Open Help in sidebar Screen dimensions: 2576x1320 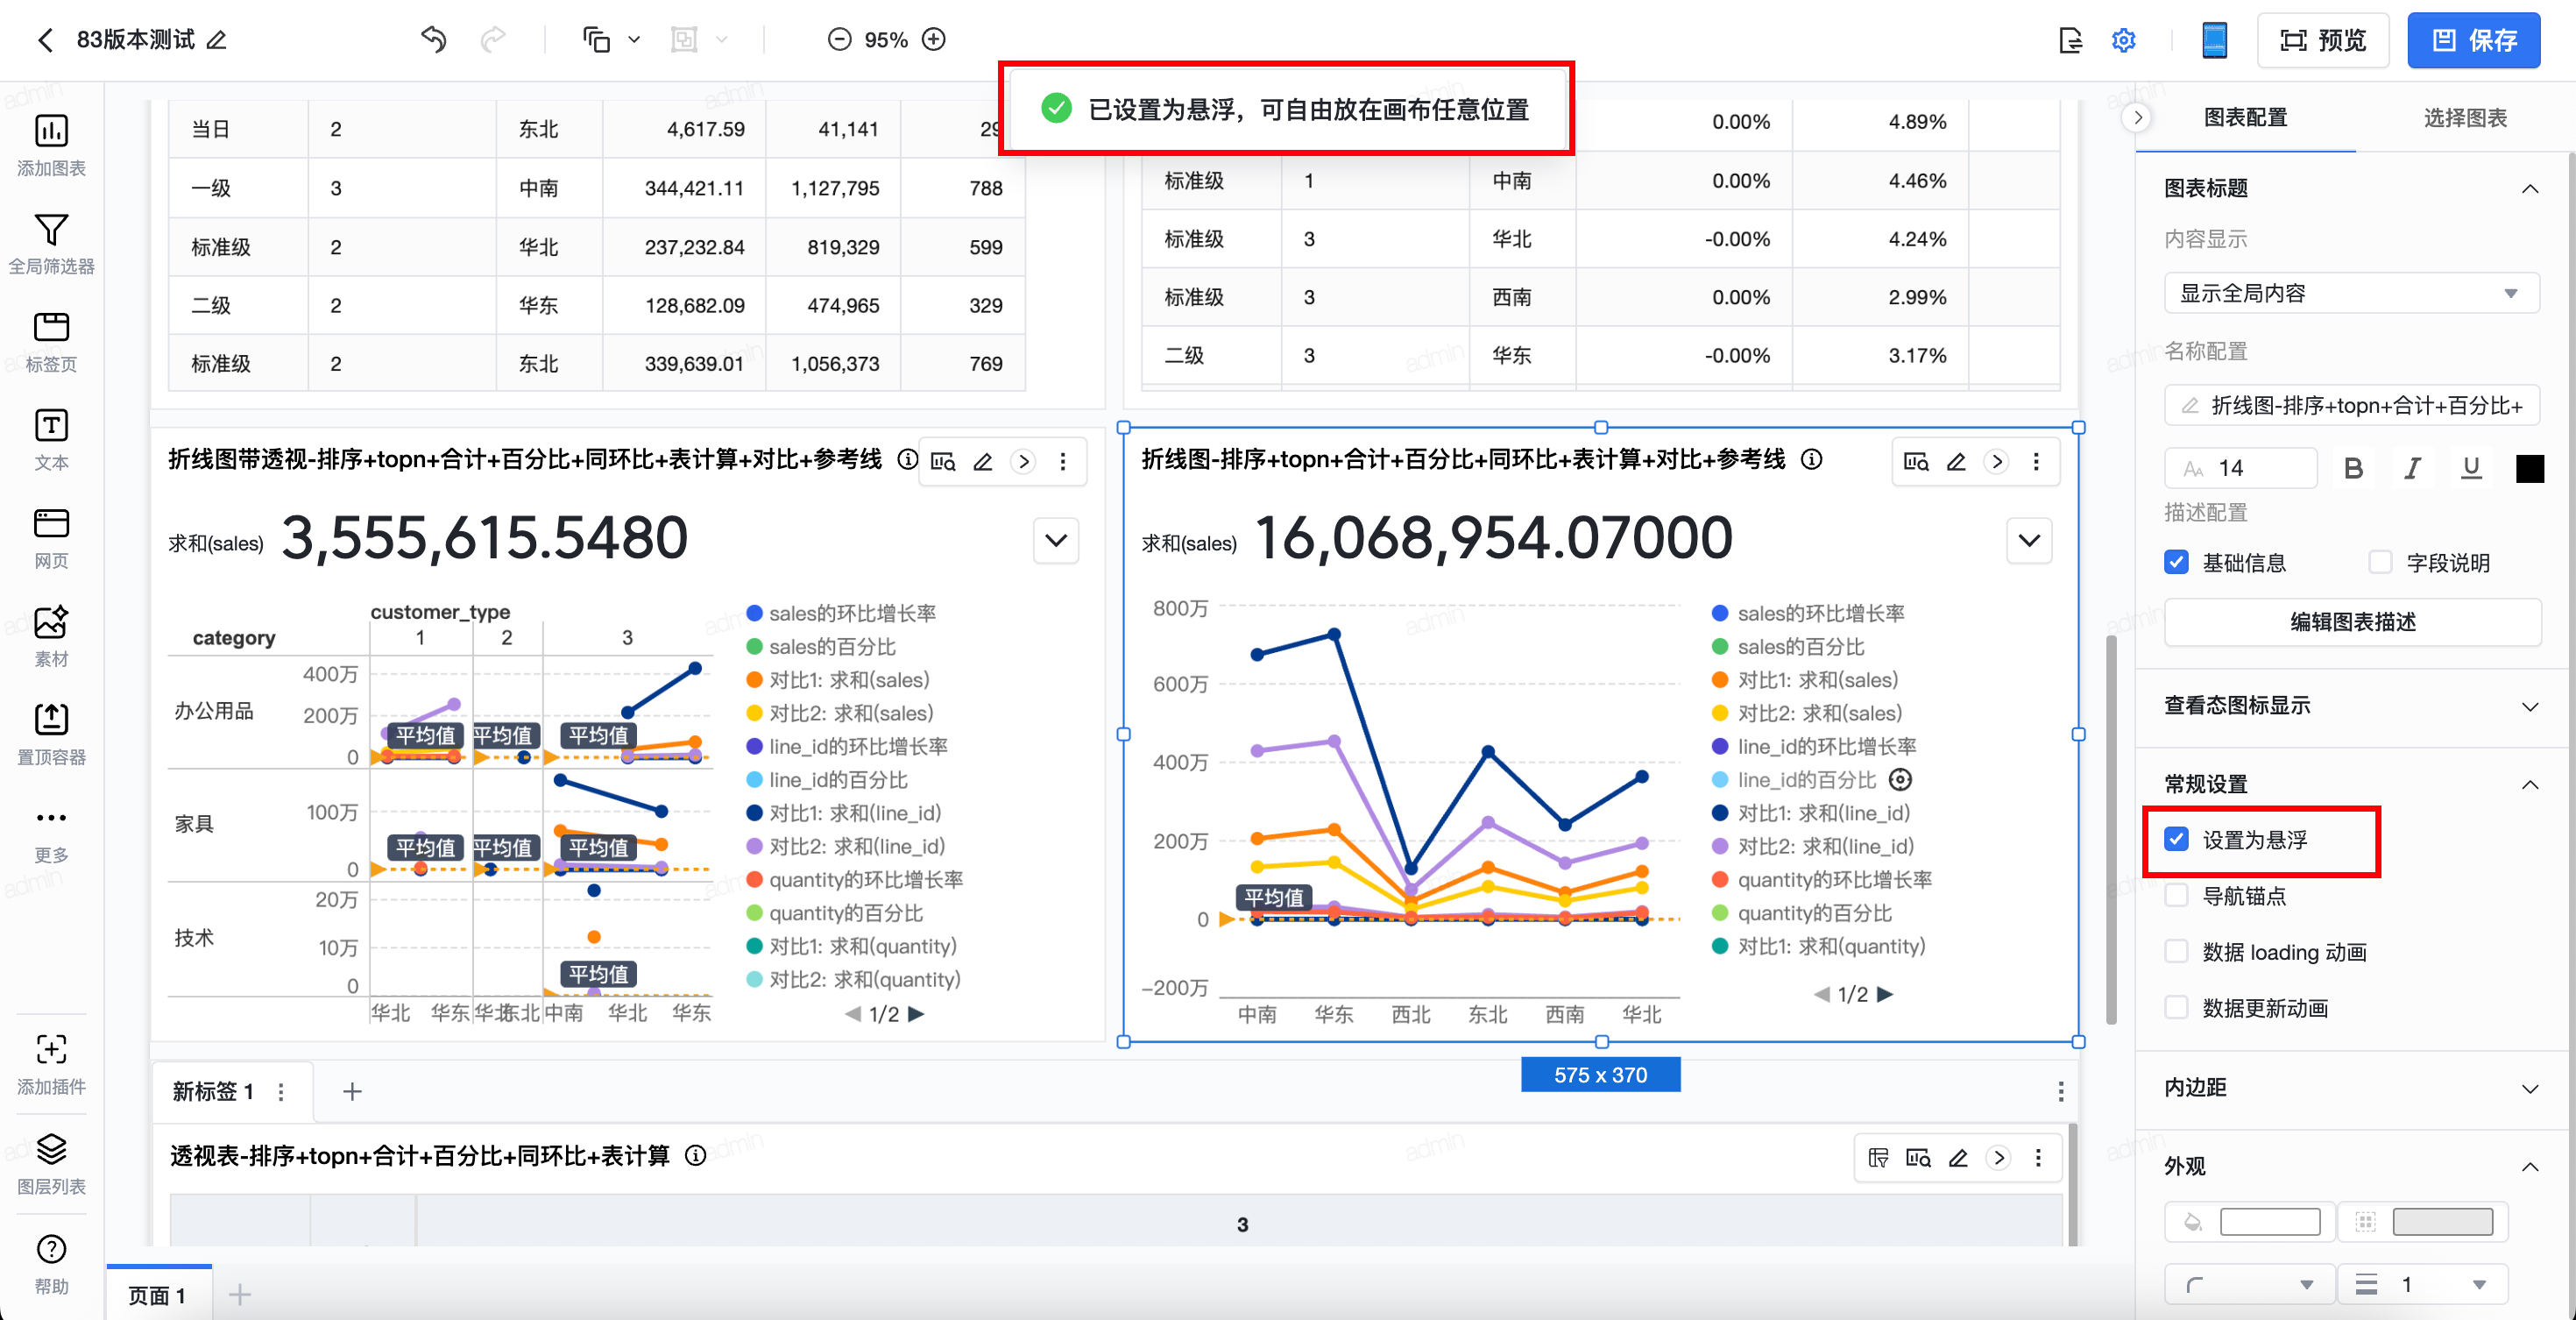click(x=51, y=1263)
